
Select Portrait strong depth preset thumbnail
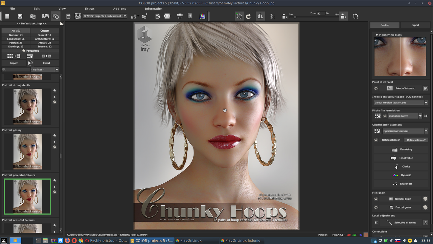(28, 106)
